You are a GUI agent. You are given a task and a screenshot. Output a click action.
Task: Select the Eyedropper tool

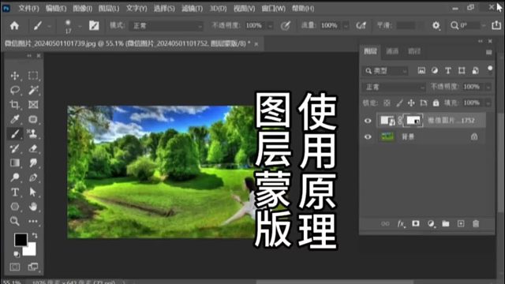[x=14, y=119]
